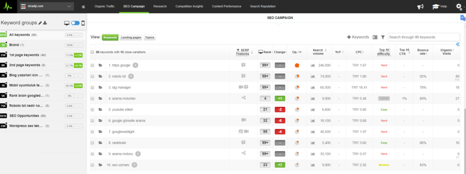Check the tag manager row checkbox

[x=92, y=87]
